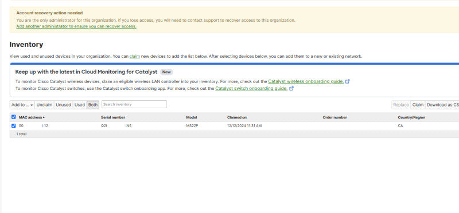Download inventory as CSV
This screenshot has height=213, width=459.
pyautogui.click(x=442, y=105)
